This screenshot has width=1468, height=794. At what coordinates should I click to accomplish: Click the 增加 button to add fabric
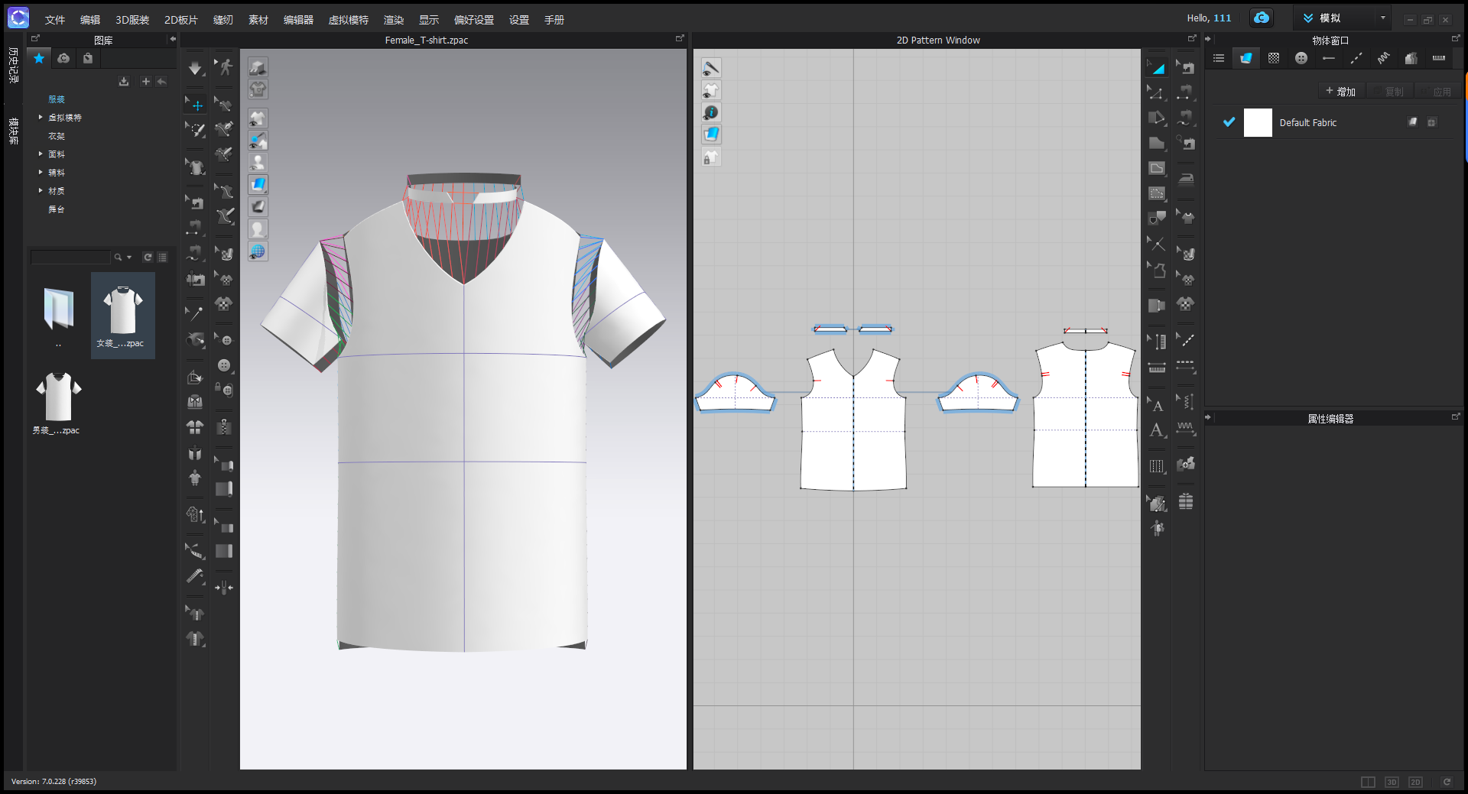pyautogui.click(x=1340, y=92)
